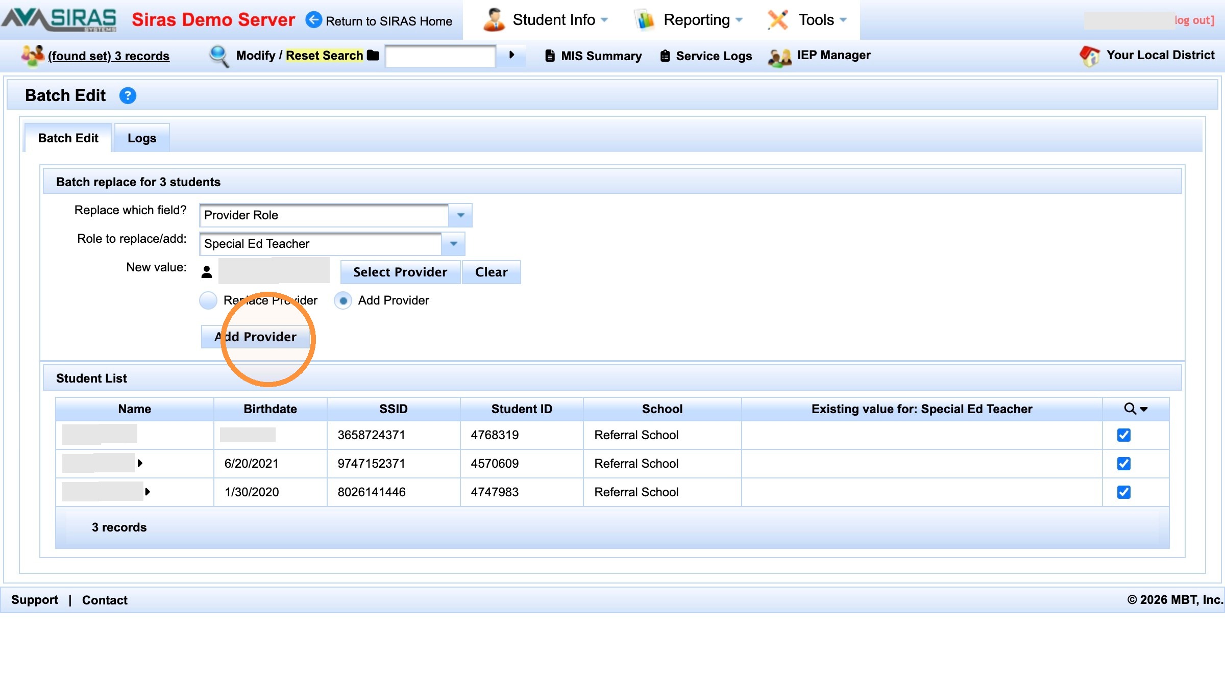Open the Replace which field dropdown
The width and height of the screenshot is (1225, 684).
pyautogui.click(x=460, y=215)
